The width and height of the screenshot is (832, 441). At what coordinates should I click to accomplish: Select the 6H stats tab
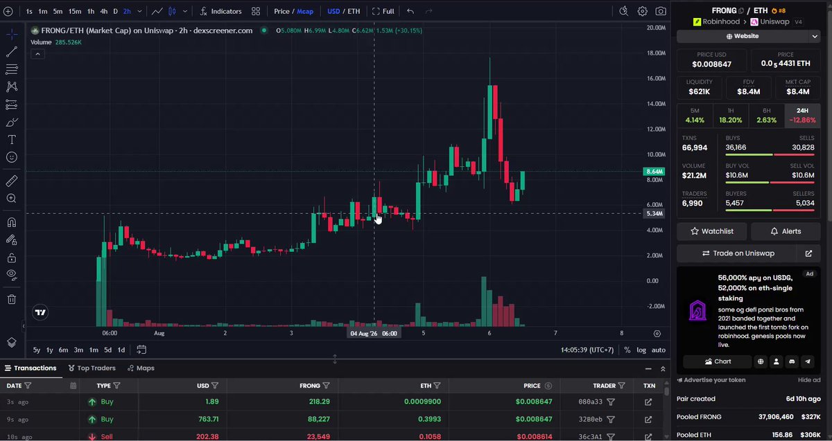767,115
